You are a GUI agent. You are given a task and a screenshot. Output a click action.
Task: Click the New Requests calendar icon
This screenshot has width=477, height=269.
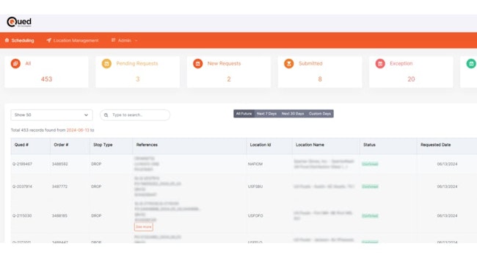[197, 64]
